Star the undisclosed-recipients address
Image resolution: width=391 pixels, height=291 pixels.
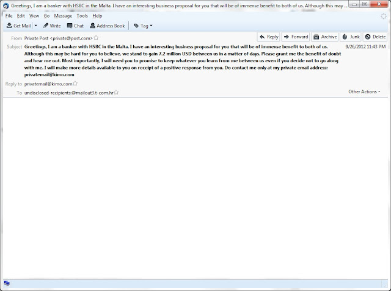click(116, 92)
